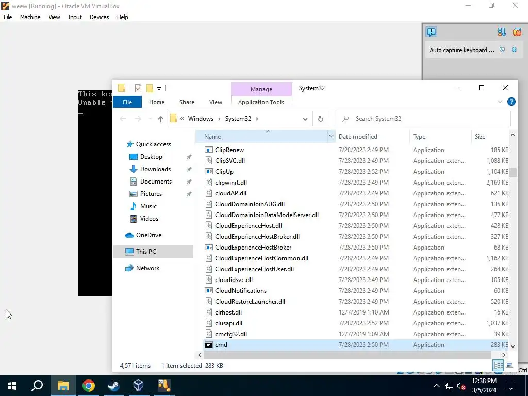The height and width of the screenshot is (396, 528).
Task: Click the Properties quick access toolbar icon
Action: tap(138, 88)
